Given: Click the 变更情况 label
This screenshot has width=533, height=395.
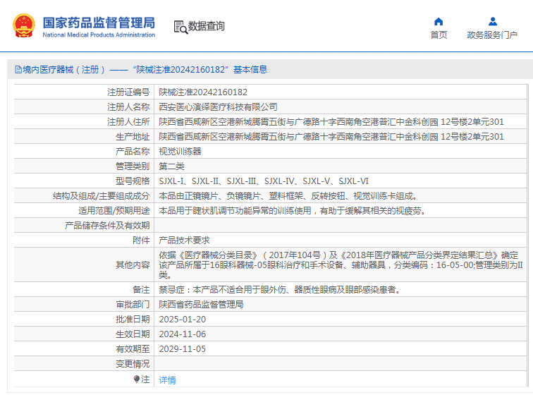Looking at the screenshot, I should click(133, 364).
